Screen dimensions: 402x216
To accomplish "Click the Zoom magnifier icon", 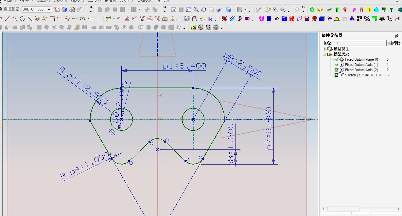I will (196, 10).
